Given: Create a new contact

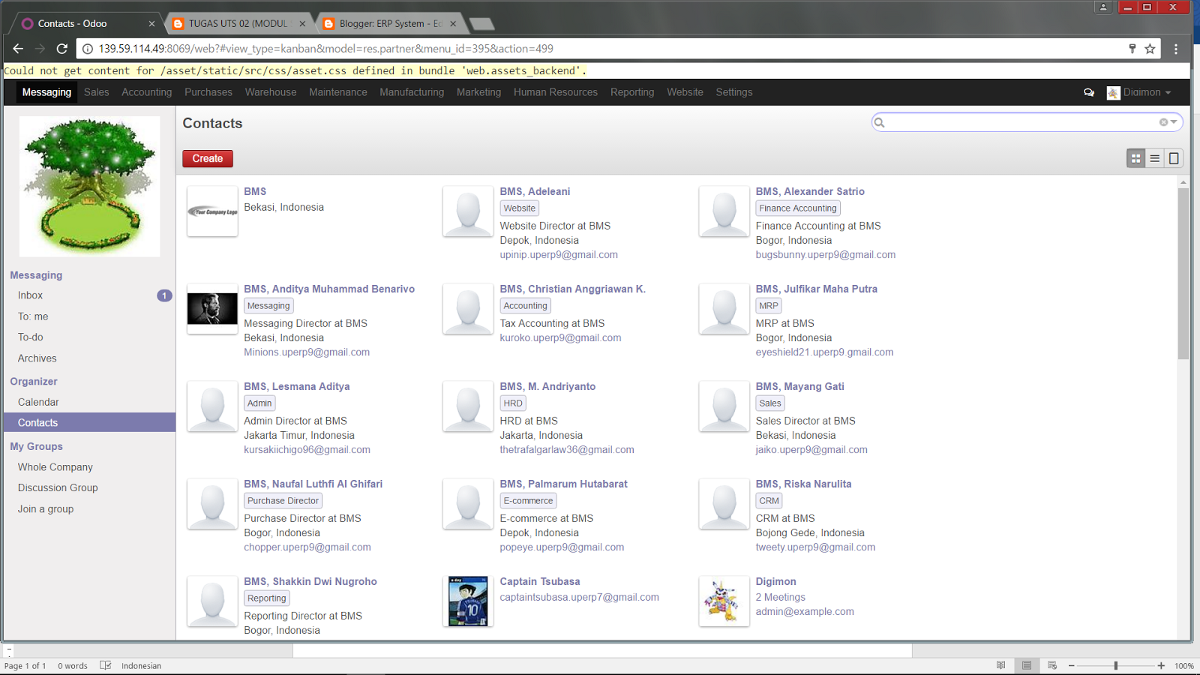Looking at the screenshot, I should (x=208, y=158).
